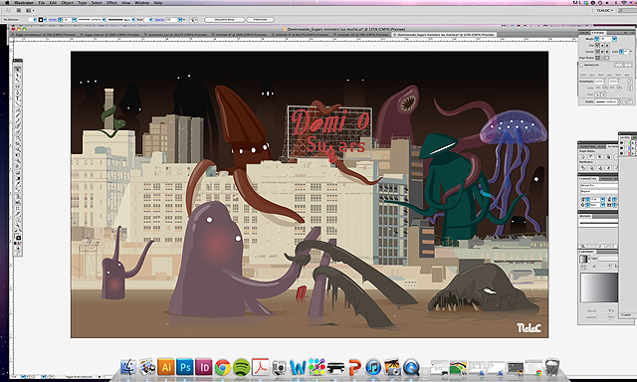Open Illustrator from the Dock

pos(166,367)
